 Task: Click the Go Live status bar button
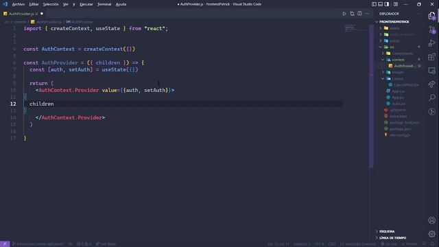(x=389, y=244)
